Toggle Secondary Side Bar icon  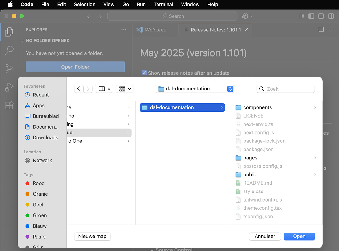click(x=331, y=16)
